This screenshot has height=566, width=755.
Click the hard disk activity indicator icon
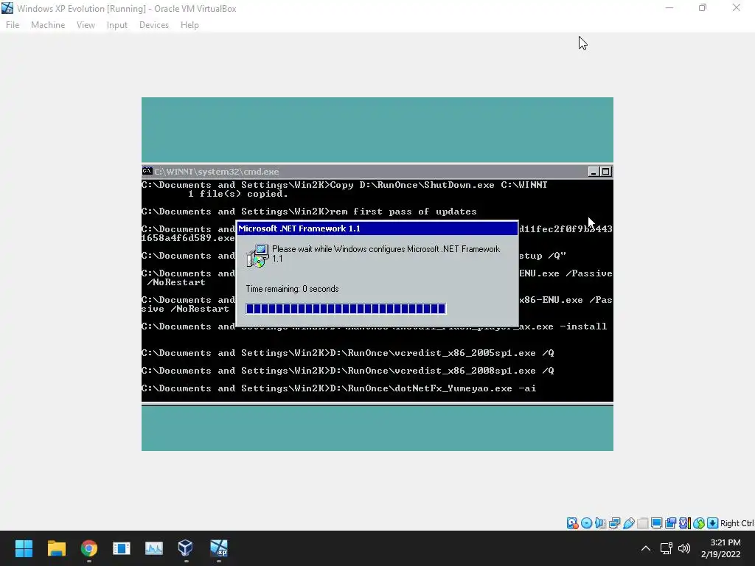click(x=572, y=523)
